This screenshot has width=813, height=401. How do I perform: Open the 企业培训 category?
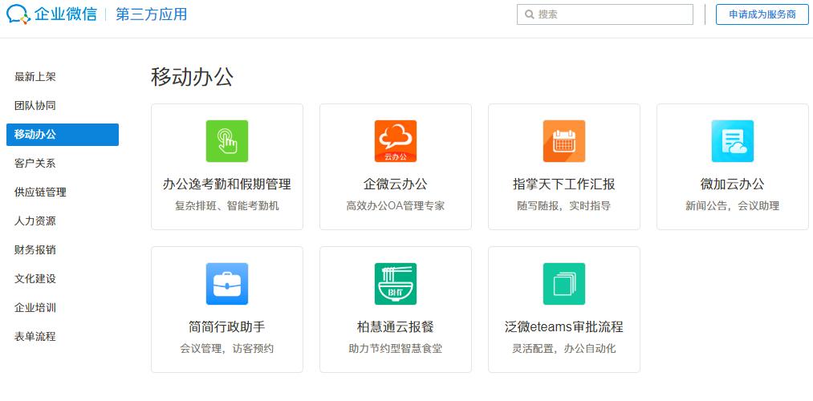tap(35, 308)
